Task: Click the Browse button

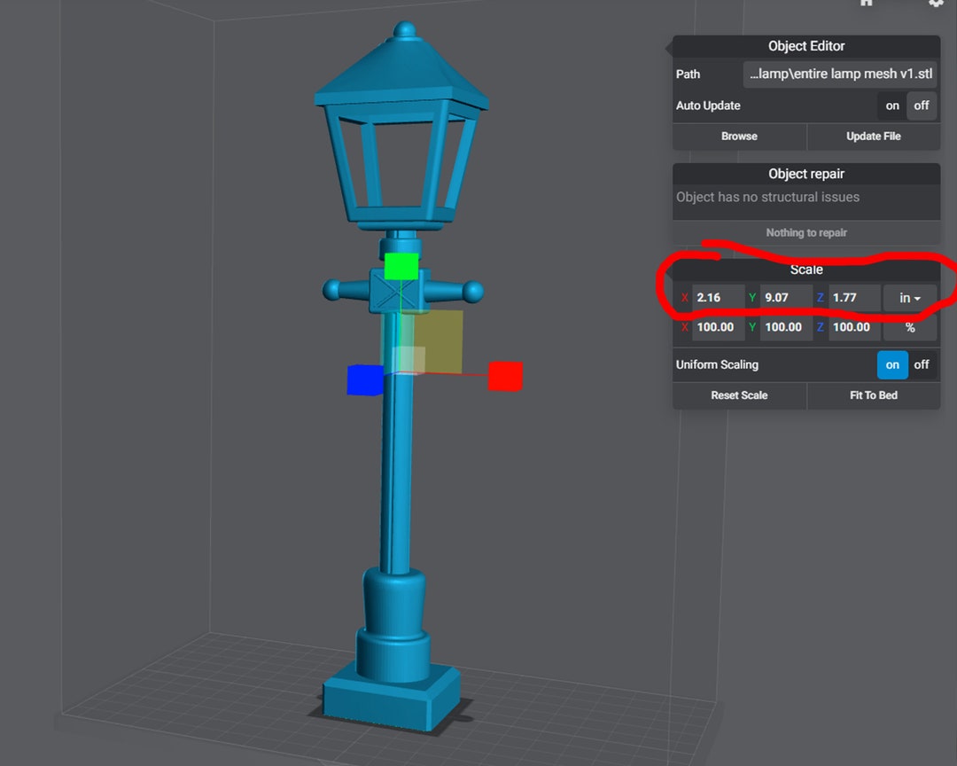Action: (739, 136)
